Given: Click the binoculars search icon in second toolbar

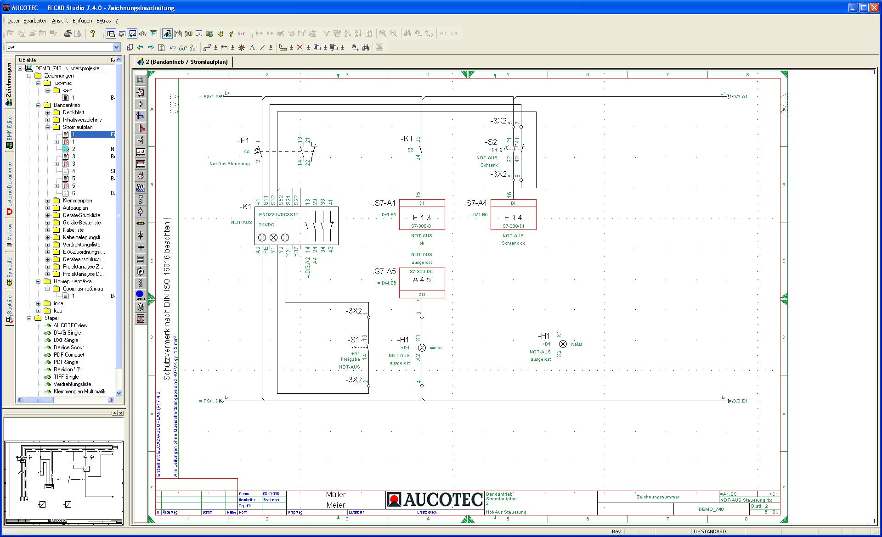Looking at the screenshot, I should click(x=366, y=47).
